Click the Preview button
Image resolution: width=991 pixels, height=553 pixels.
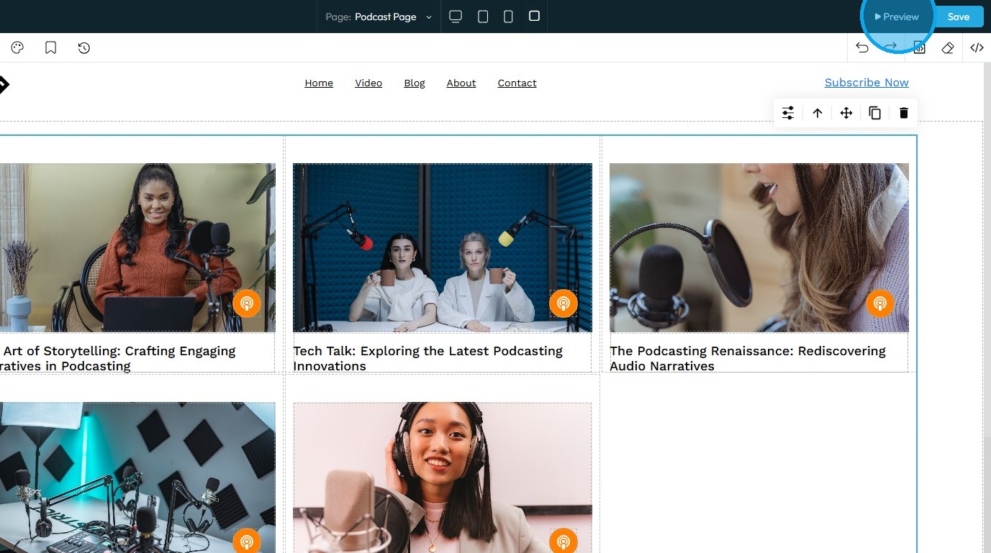pos(897,17)
